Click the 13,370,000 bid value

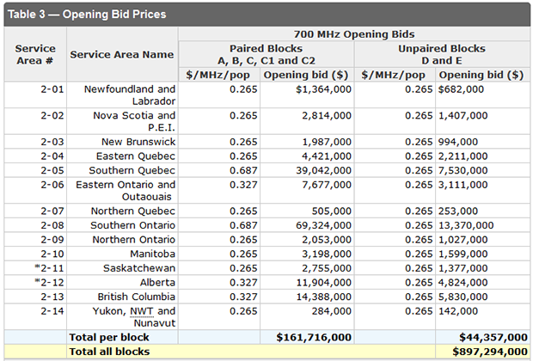tap(466, 225)
